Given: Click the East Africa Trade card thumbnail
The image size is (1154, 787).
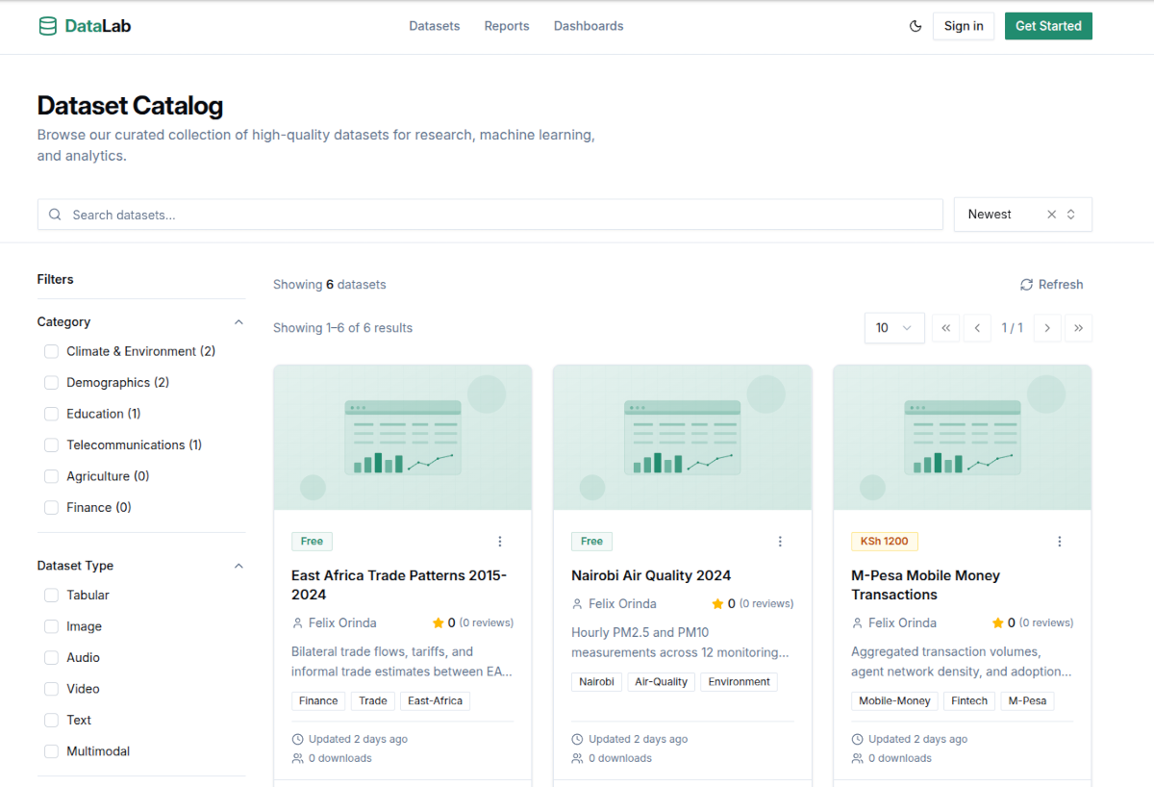Looking at the screenshot, I should click(403, 438).
